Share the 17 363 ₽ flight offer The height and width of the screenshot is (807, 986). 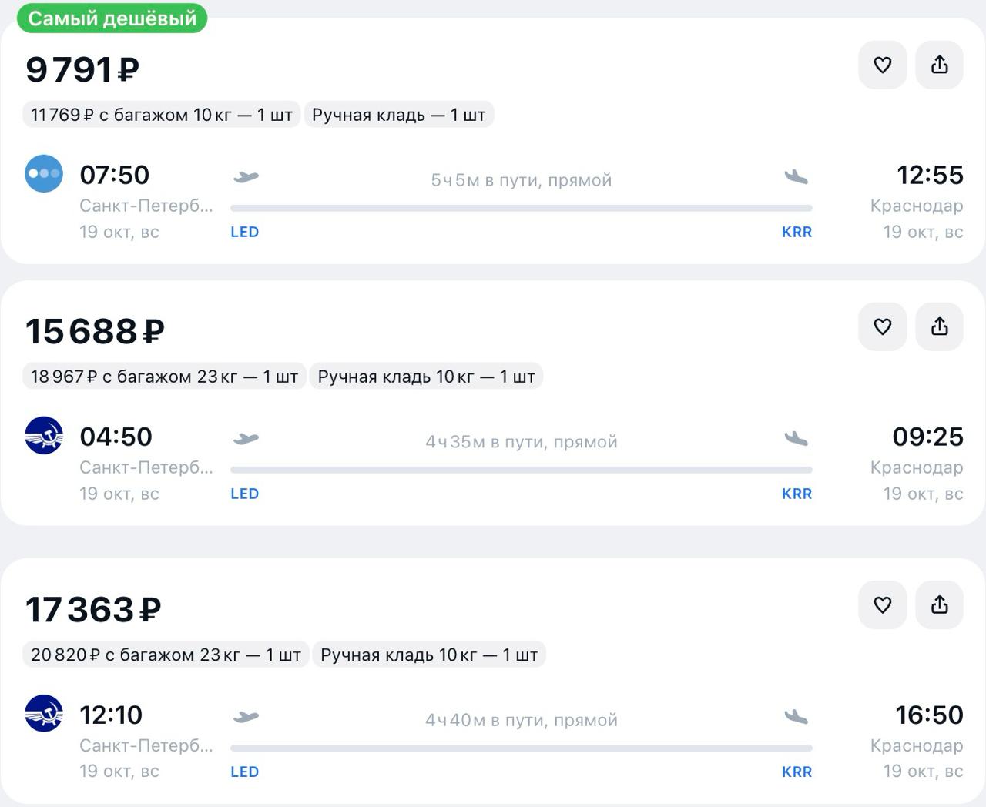coord(939,604)
